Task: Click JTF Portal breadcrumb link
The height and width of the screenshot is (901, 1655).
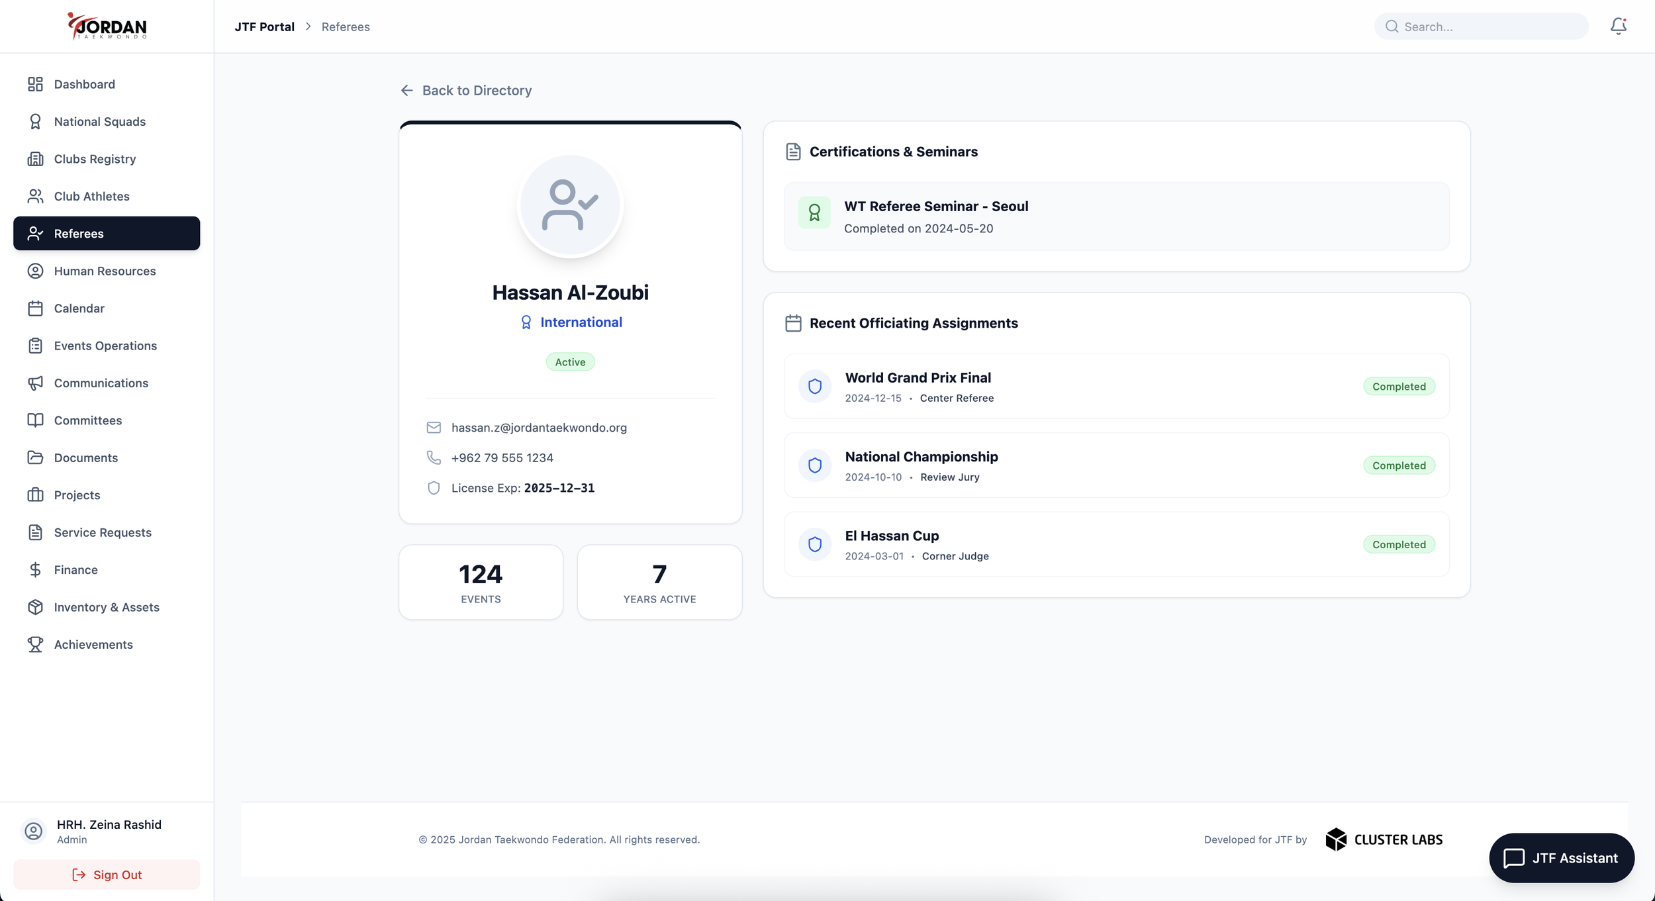Action: tap(264, 26)
